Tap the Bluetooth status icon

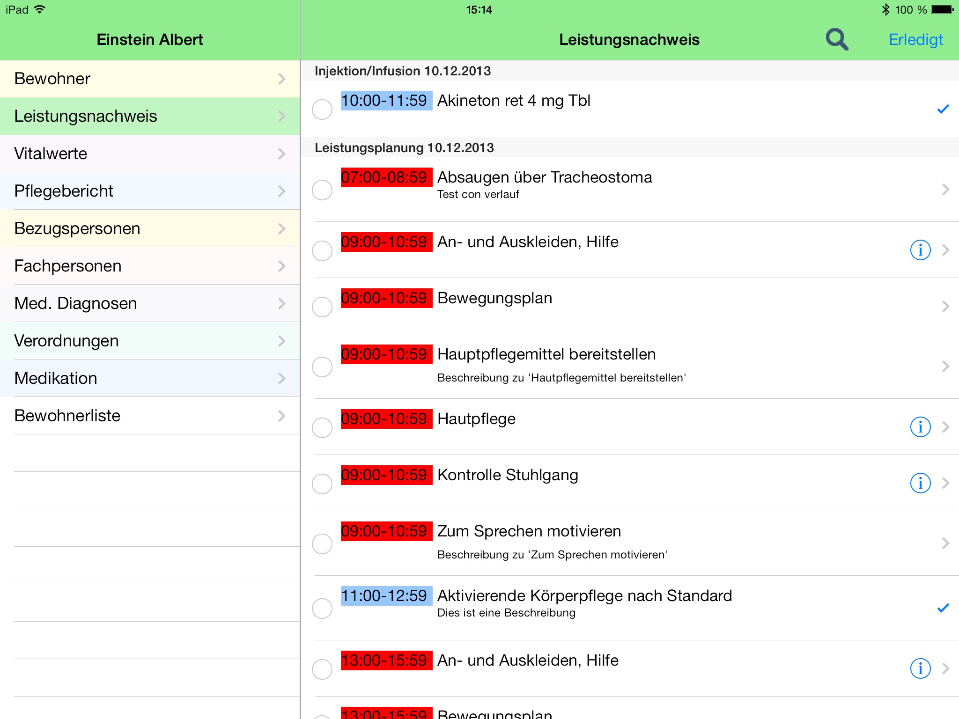(x=885, y=10)
